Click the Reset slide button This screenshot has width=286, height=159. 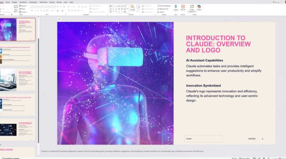point(22,9)
